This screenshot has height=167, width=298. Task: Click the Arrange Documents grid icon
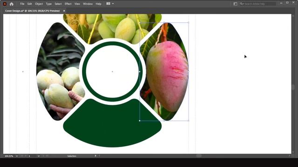tap(108, 4)
